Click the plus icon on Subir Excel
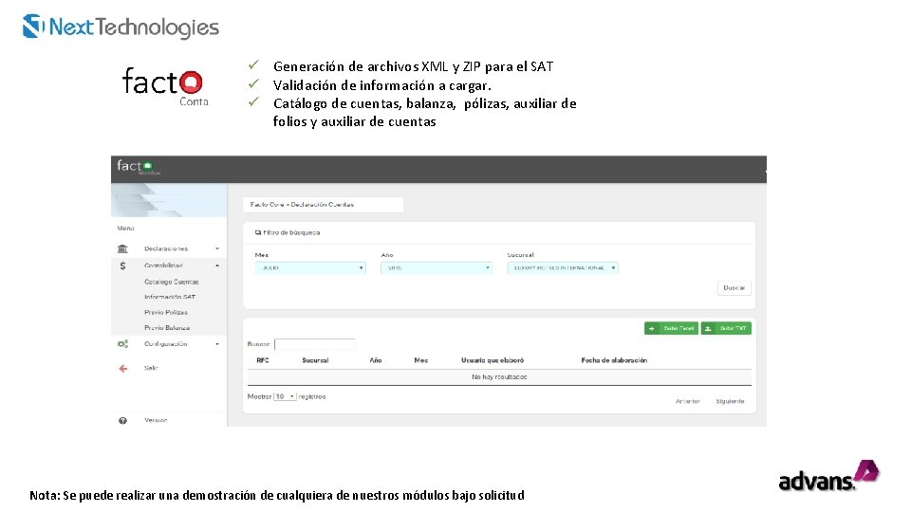Image resolution: width=911 pixels, height=512 pixels. pos(651,329)
